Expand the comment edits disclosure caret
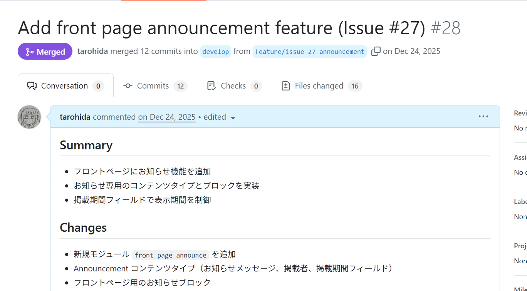This screenshot has height=291, width=527. point(233,118)
